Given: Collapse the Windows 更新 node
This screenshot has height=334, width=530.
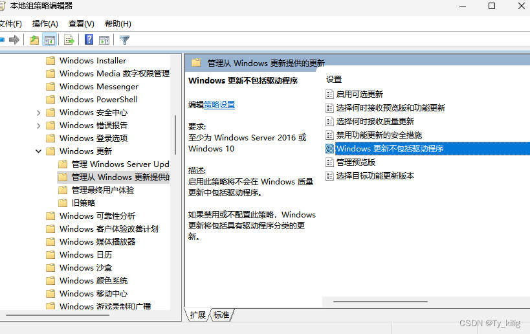Looking at the screenshot, I should pos(38,151).
